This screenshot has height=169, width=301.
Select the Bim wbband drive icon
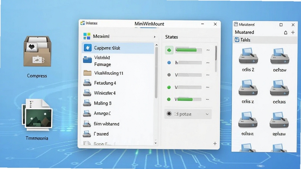[87, 124]
